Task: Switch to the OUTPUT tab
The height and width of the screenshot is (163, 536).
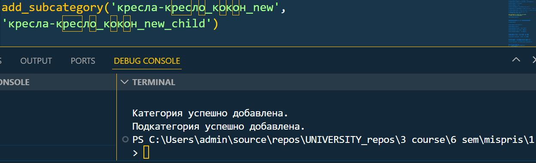Action: [x=36, y=61]
